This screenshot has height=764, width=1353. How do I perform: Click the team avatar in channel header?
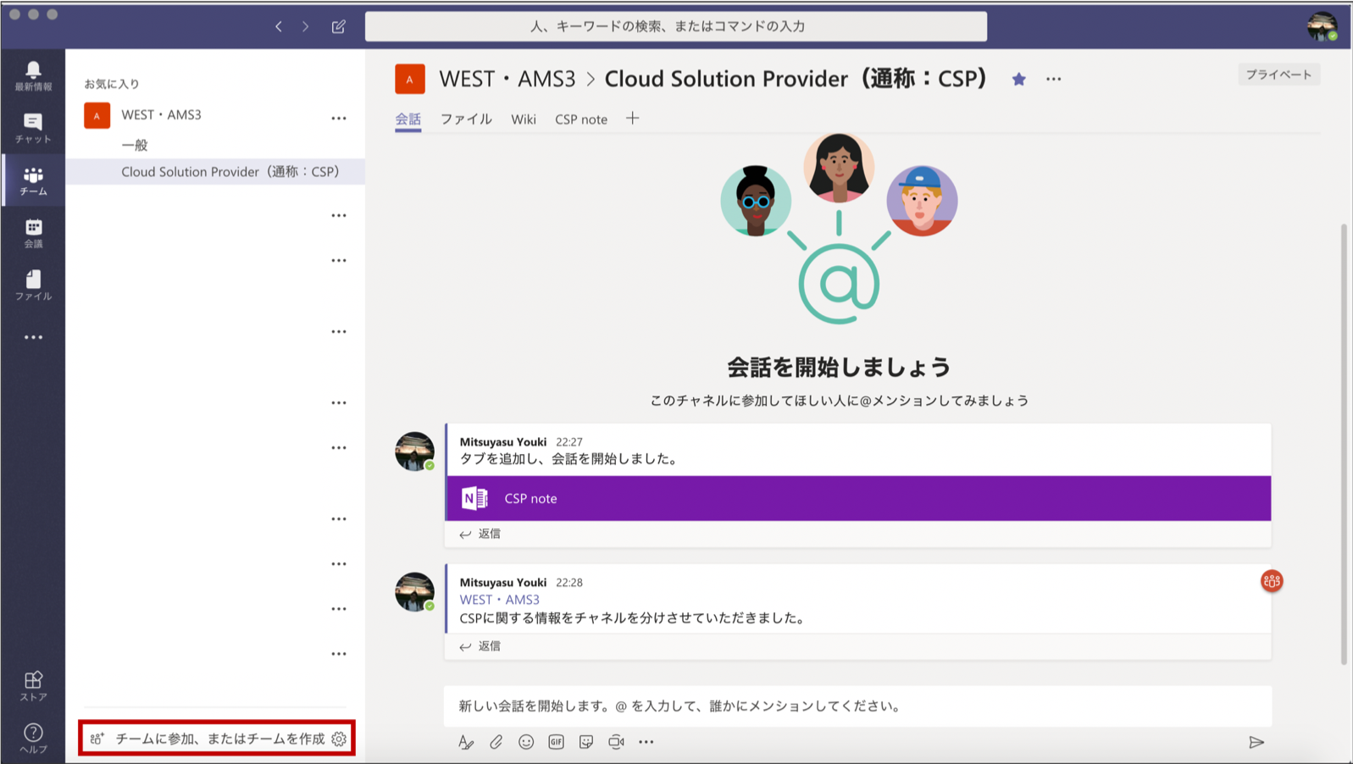pos(410,79)
